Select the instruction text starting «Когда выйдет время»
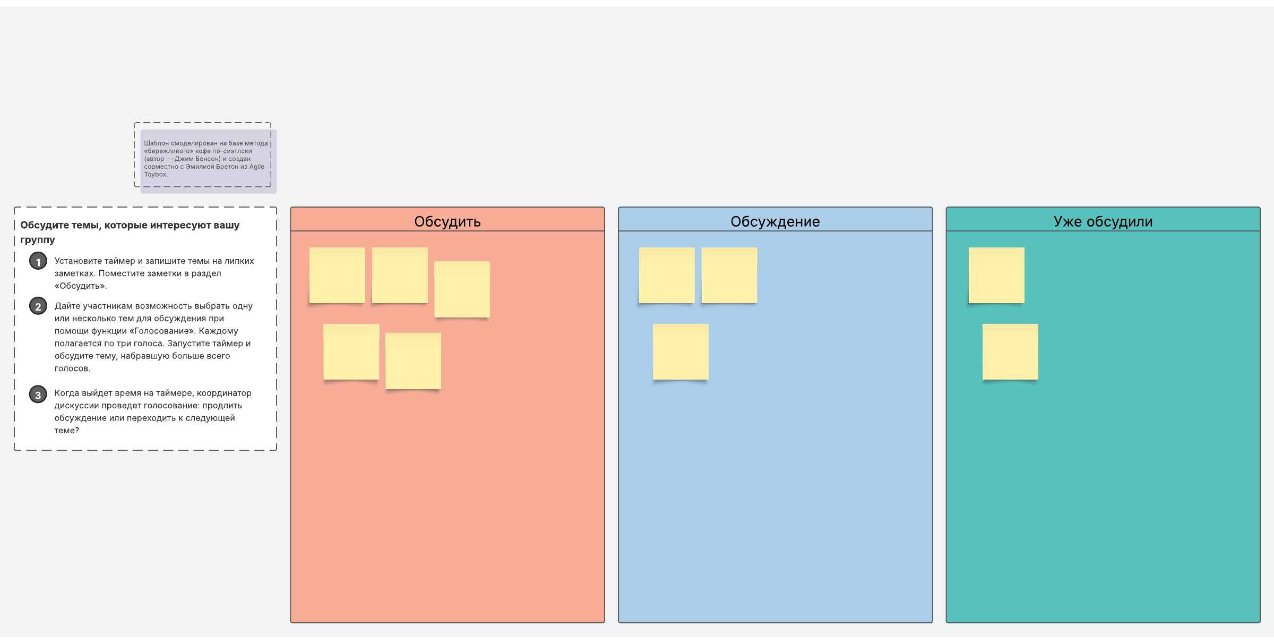 (x=153, y=411)
